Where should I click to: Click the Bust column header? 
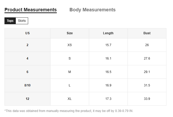(147, 33)
